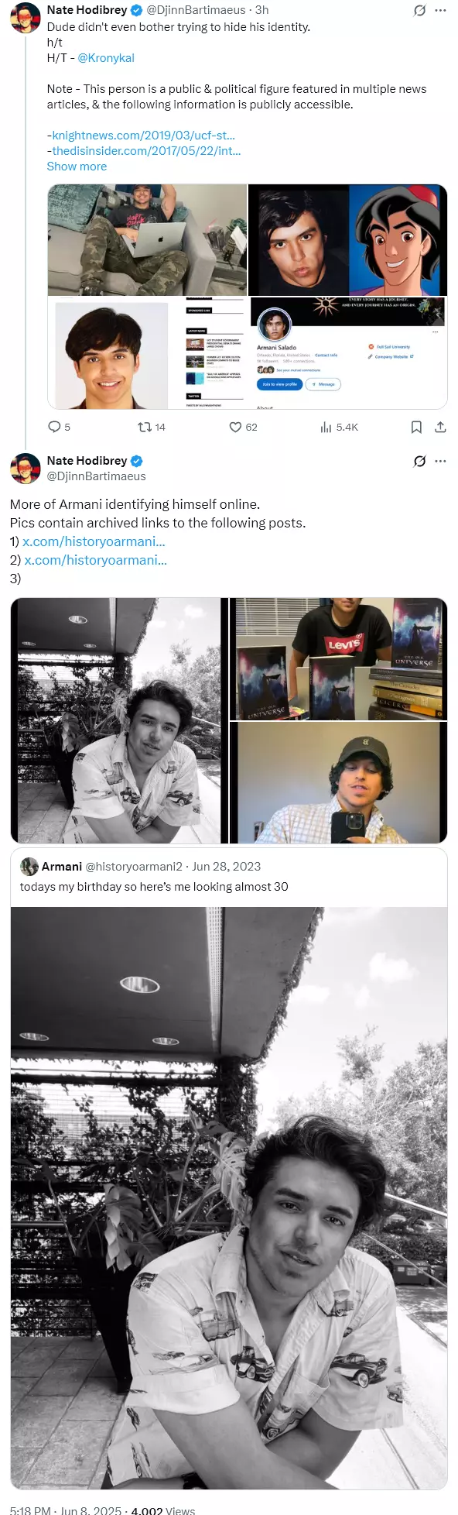Click the repost icon with count 14

tap(144, 427)
